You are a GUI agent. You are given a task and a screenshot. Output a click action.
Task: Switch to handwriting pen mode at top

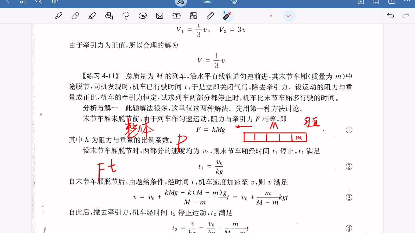181,2
